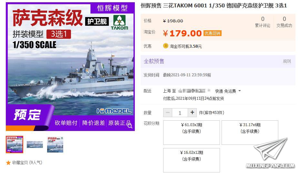Click the gold Taojinbi coin icon
Screen dimensions: 298x177
[166, 46]
